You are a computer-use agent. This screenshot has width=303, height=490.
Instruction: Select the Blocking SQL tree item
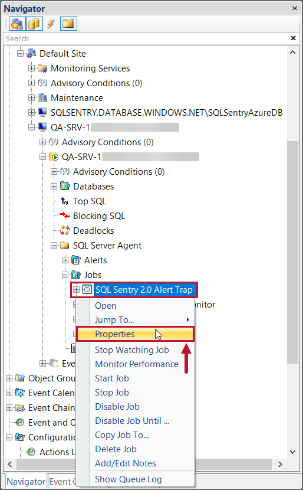99,216
